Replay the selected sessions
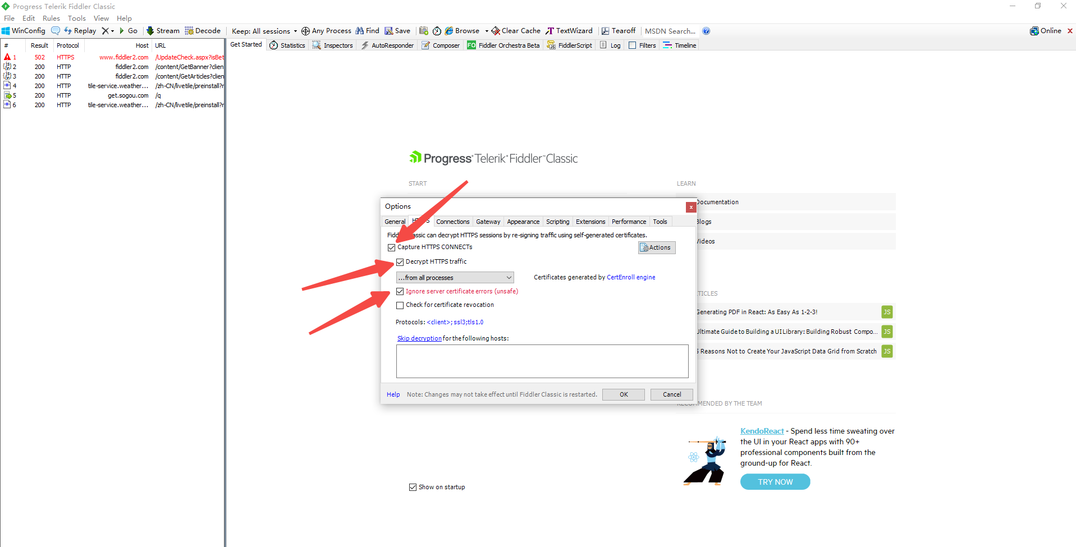This screenshot has height=547, width=1076. click(x=80, y=31)
